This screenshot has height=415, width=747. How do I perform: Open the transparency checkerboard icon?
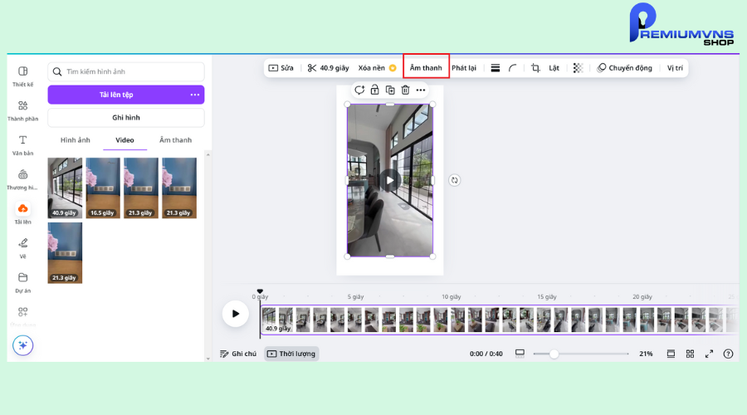pos(578,68)
